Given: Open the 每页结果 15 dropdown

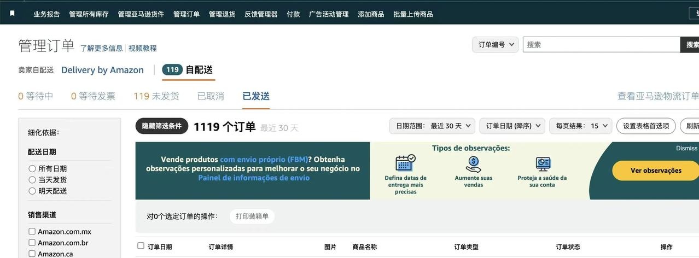Looking at the screenshot, I should coord(580,126).
